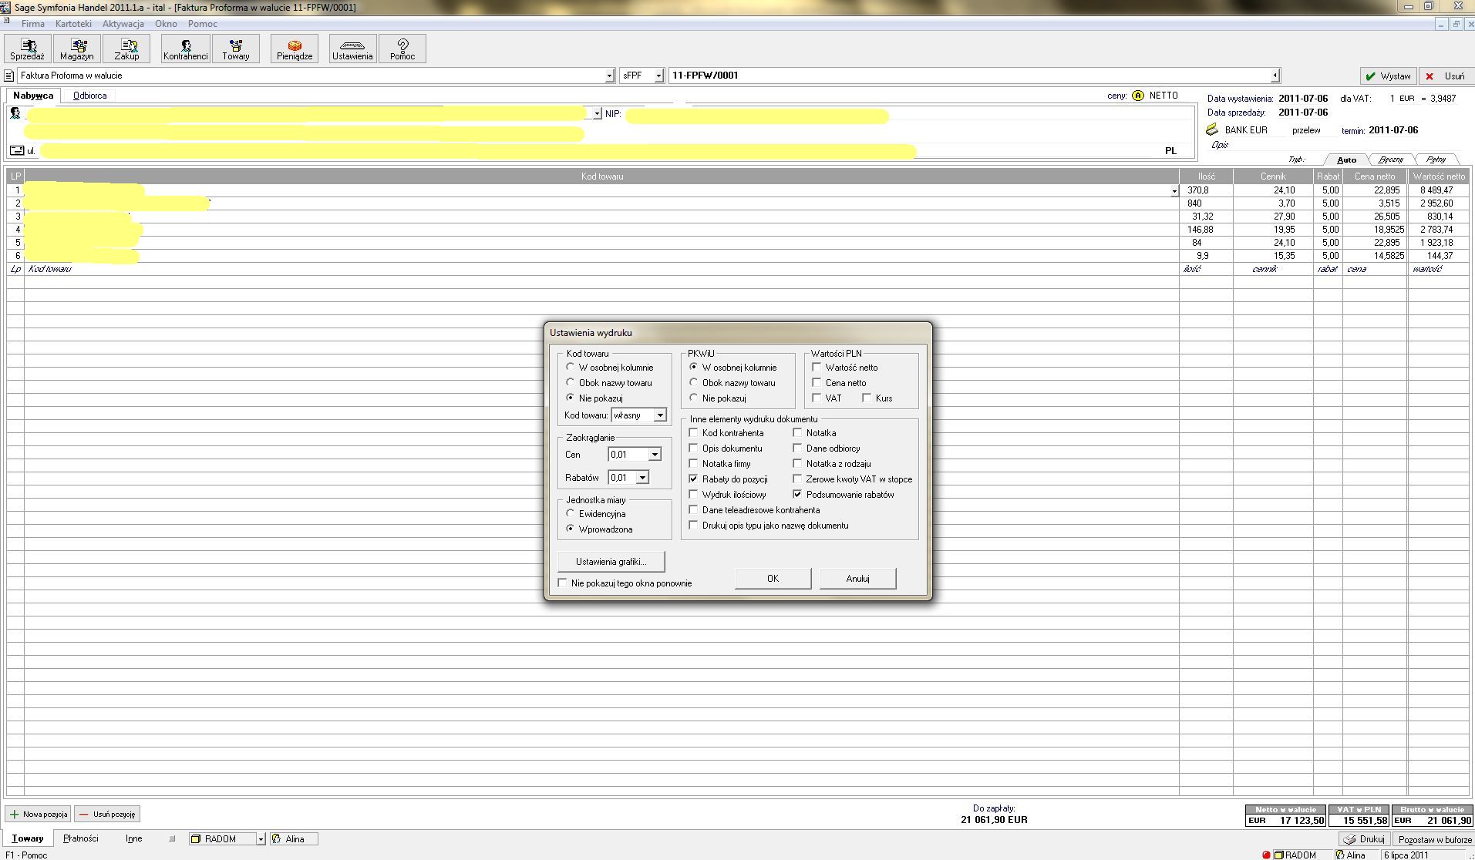Switch to the Odbiorca tab

click(x=90, y=96)
